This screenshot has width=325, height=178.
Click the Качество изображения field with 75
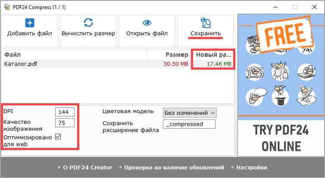pos(65,123)
